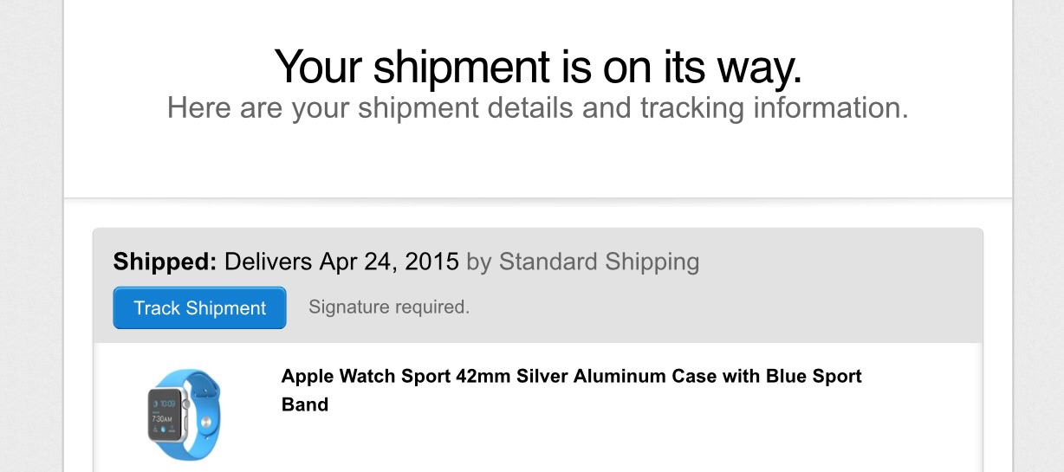Click the Track Shipment button

[199, 308]
